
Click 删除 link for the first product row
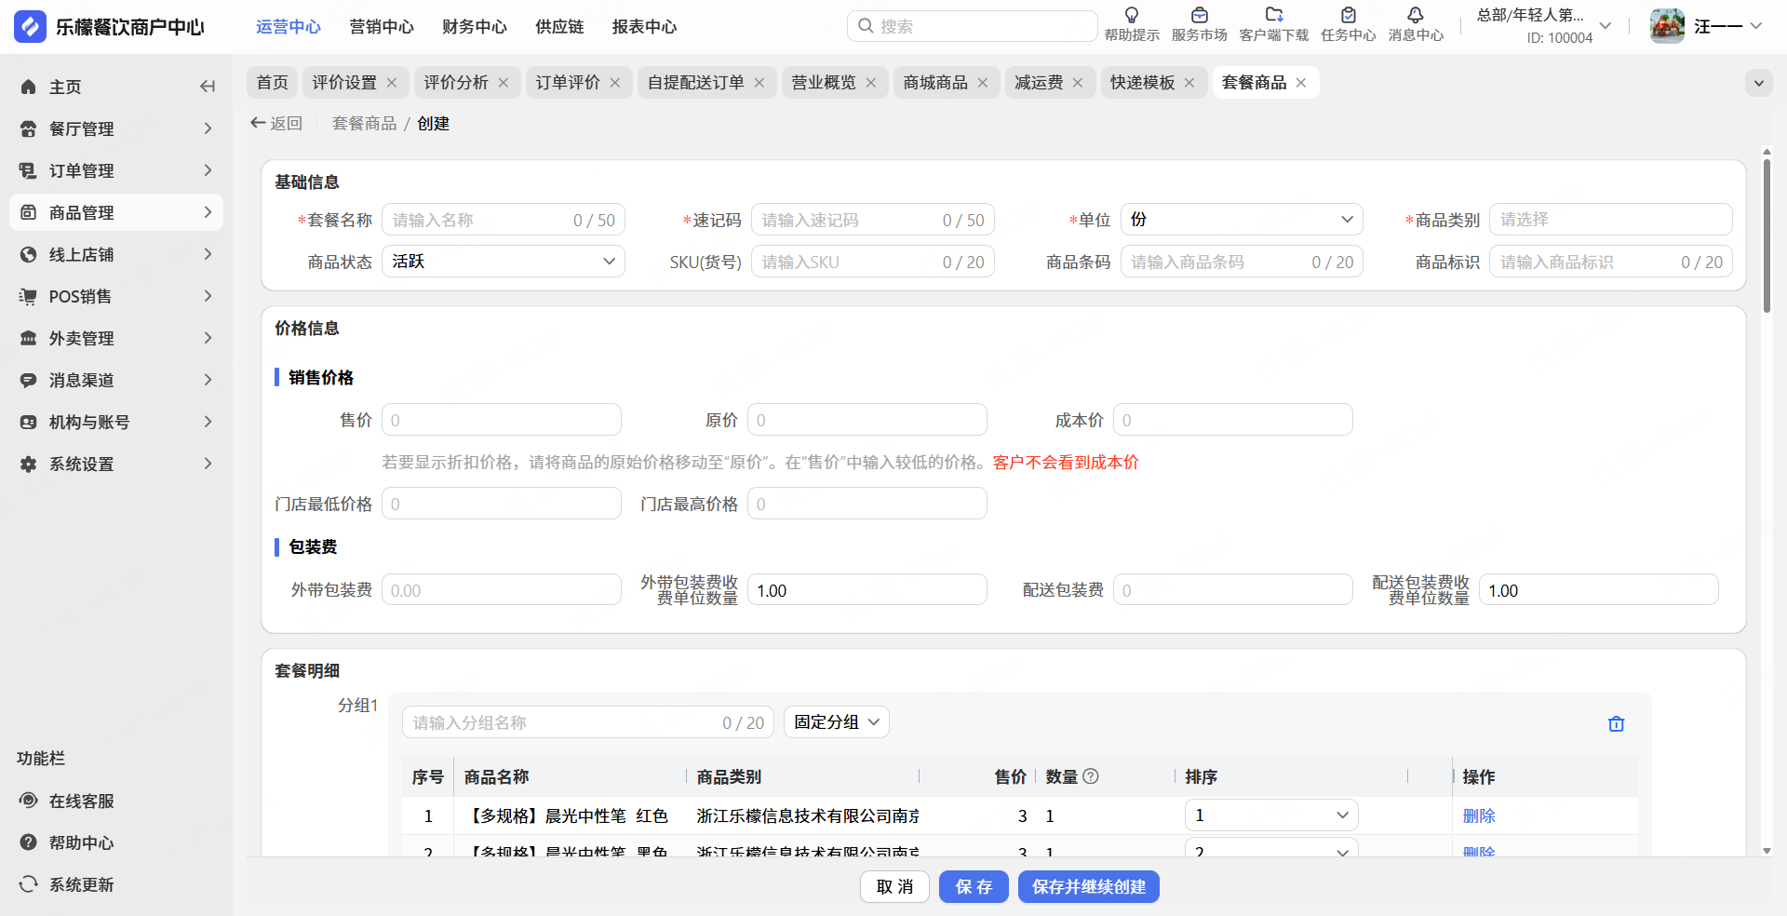click(x=1478, y=816)
